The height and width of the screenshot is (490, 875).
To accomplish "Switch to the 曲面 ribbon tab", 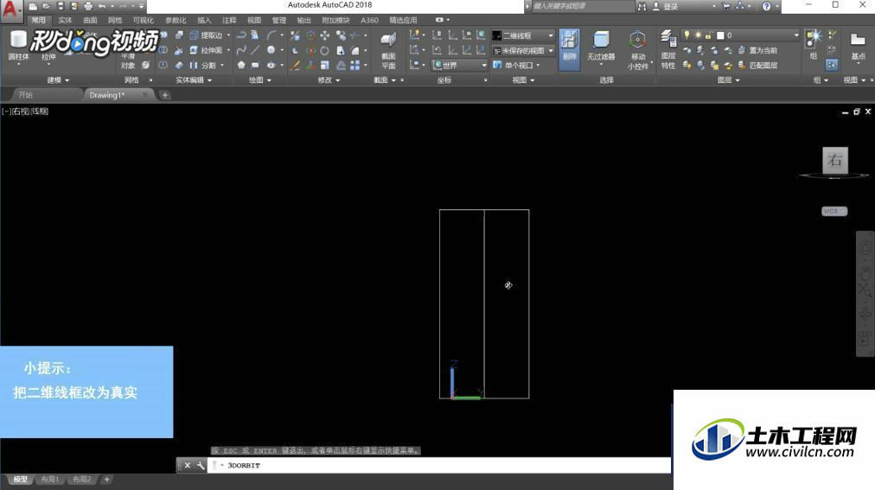I will (90, 20).
